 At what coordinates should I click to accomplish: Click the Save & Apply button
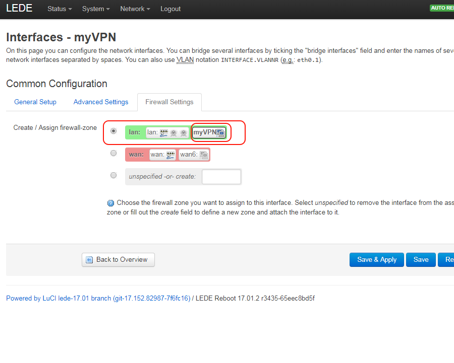377,260
